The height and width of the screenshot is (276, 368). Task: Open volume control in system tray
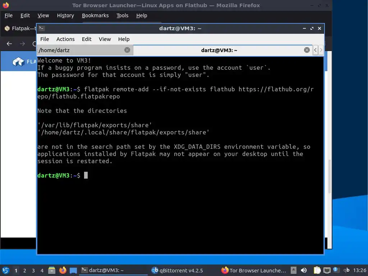[304, 270]
